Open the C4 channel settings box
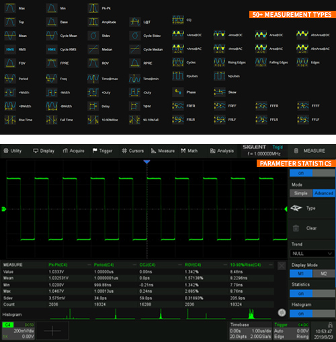This screenshot has width=336, height=342. (18, 331)
